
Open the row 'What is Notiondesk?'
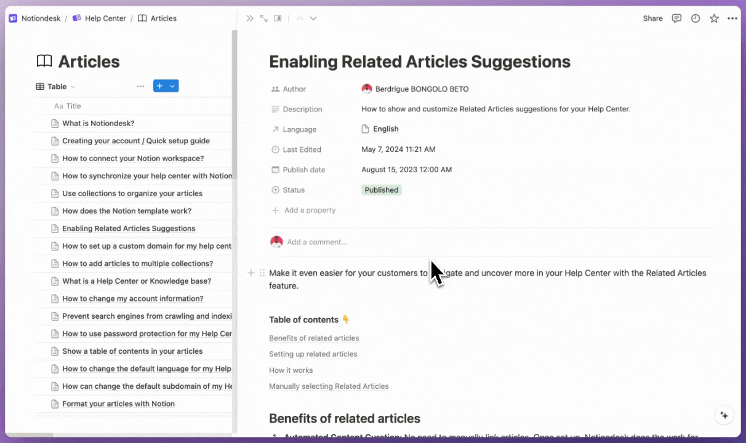point(98,123)
